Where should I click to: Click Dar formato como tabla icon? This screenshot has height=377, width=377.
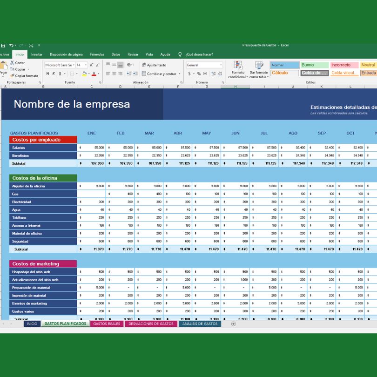click(258, 65)
